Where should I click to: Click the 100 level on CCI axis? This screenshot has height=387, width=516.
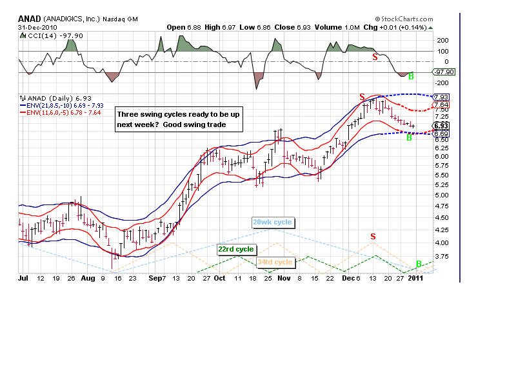coord(442,52)
